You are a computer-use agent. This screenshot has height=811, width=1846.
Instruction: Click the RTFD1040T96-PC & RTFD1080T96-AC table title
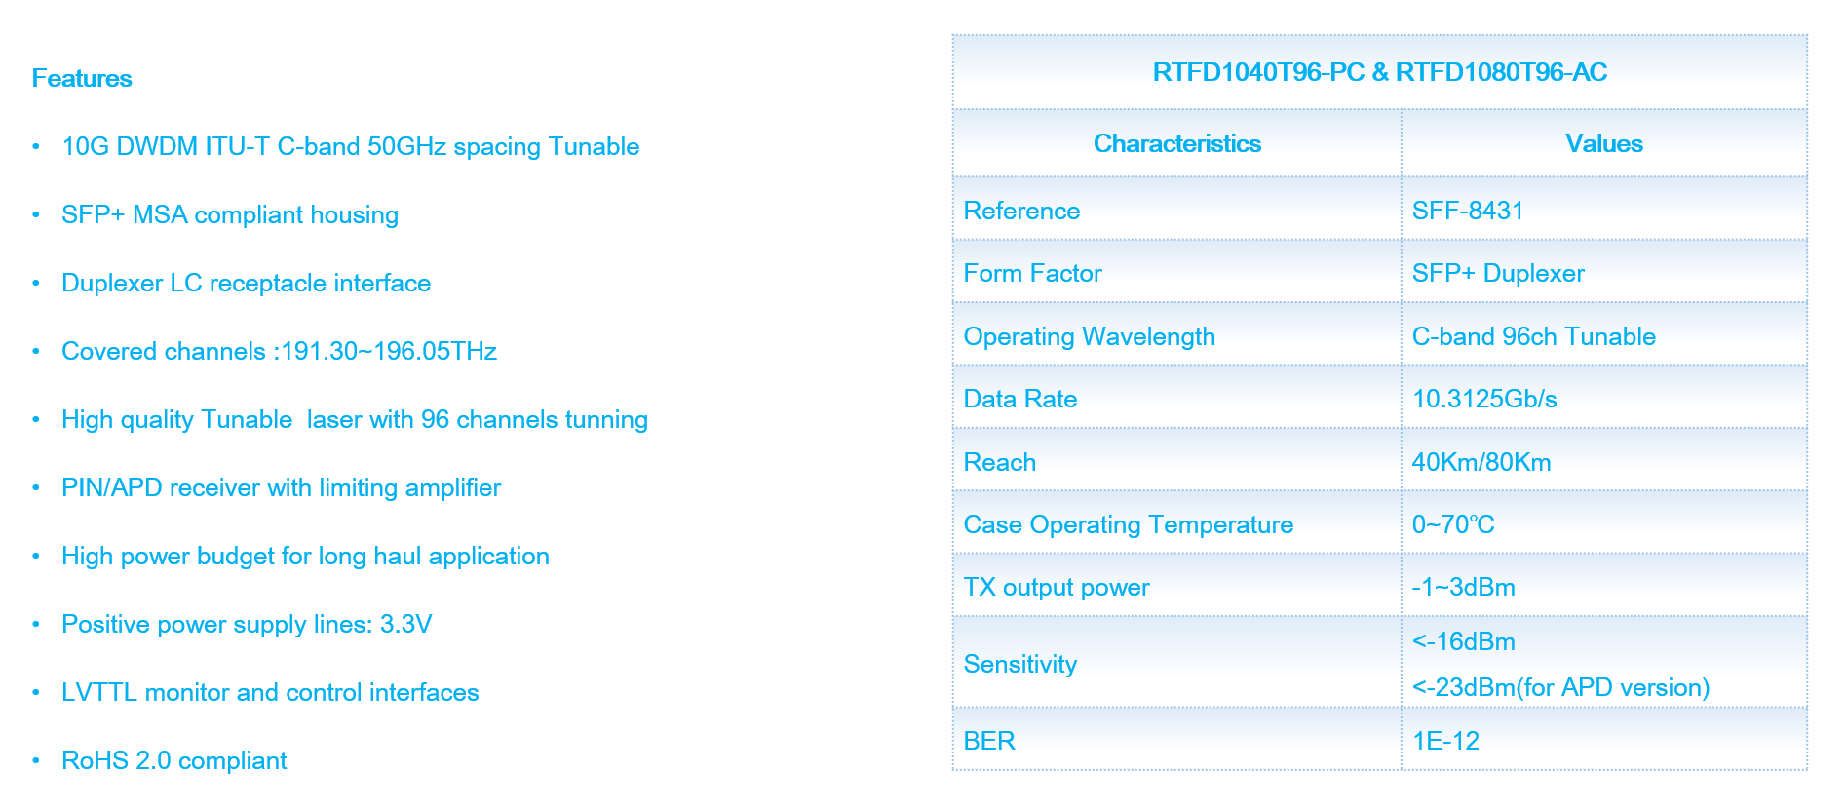click(1379, 73)
